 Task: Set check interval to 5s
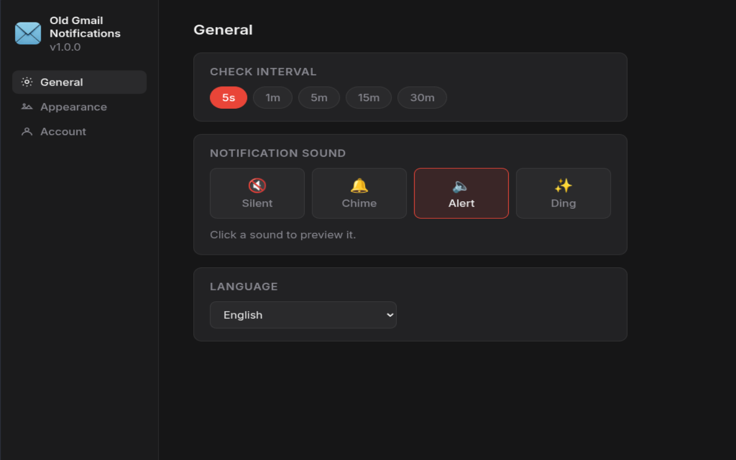coord(228,98)
